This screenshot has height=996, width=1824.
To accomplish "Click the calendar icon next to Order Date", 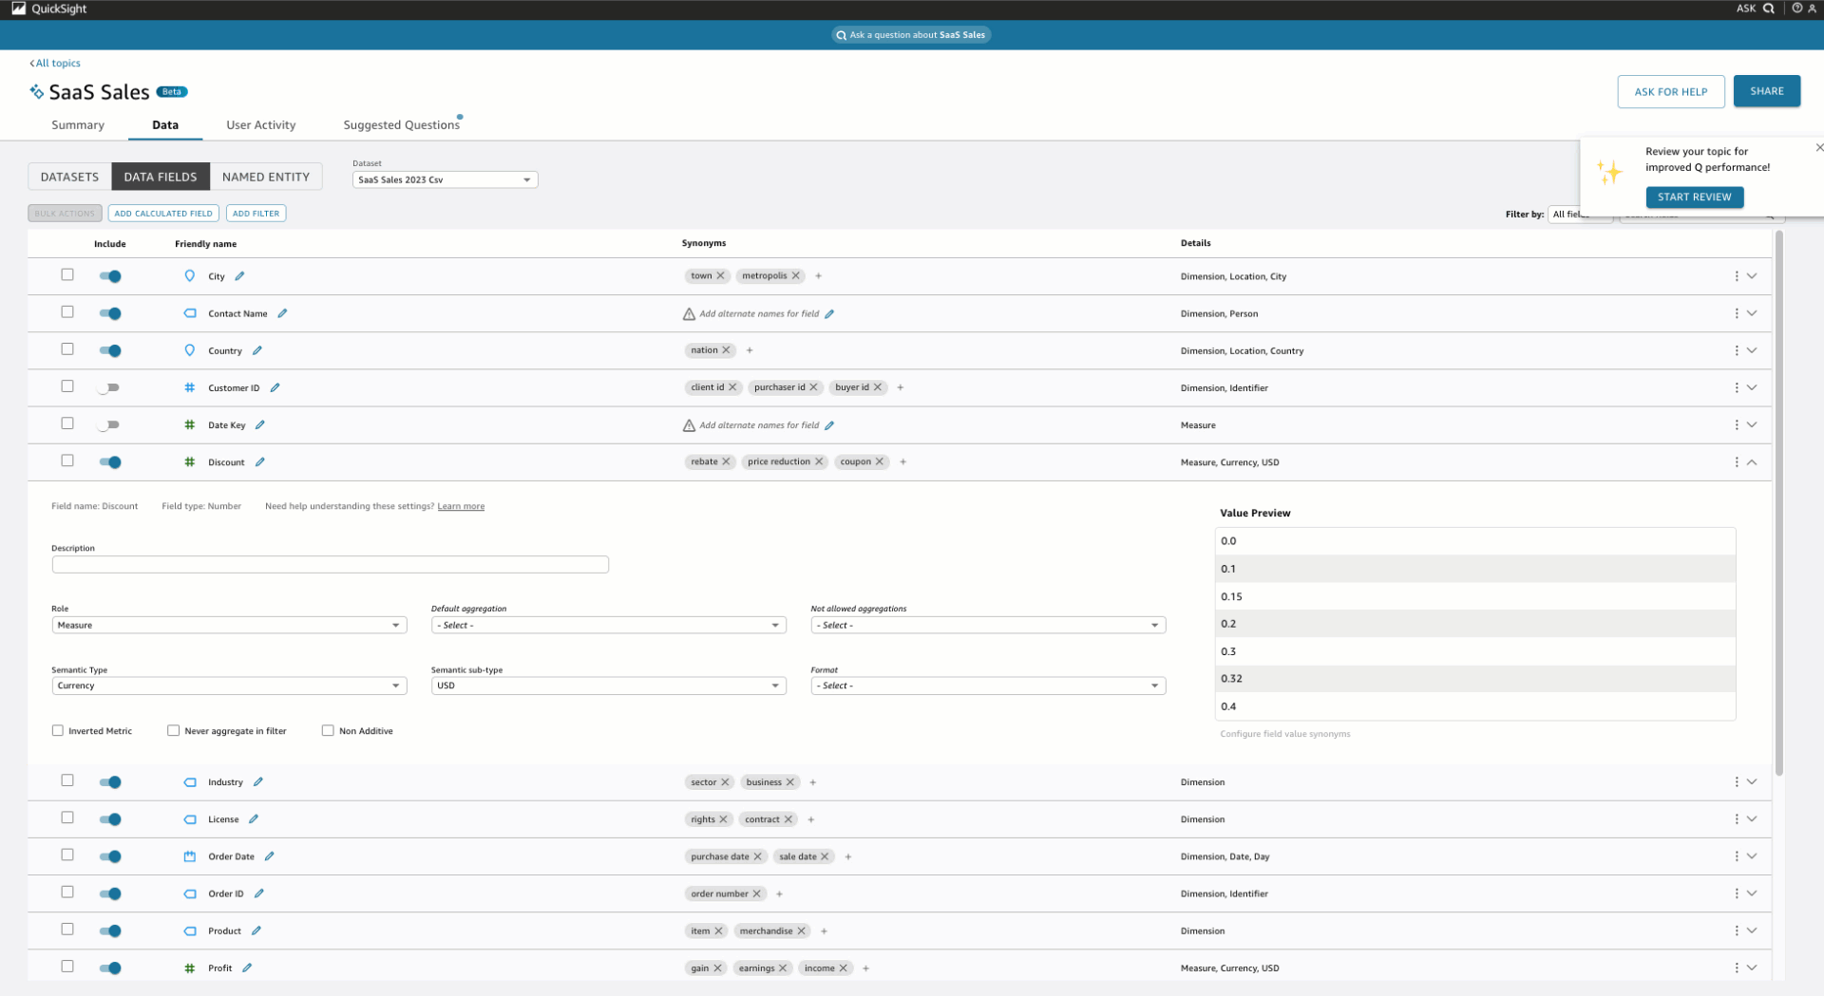I will click(190, 855).
